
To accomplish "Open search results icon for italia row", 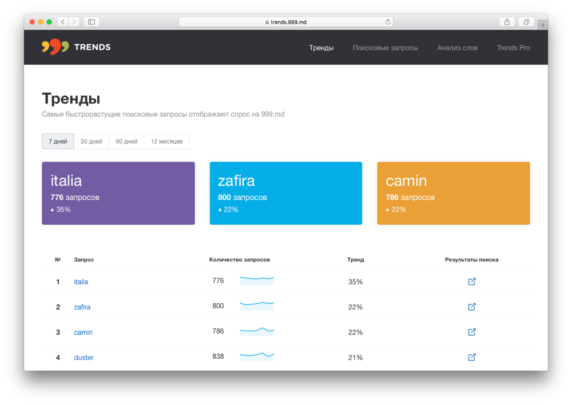I will click(472, 281).
